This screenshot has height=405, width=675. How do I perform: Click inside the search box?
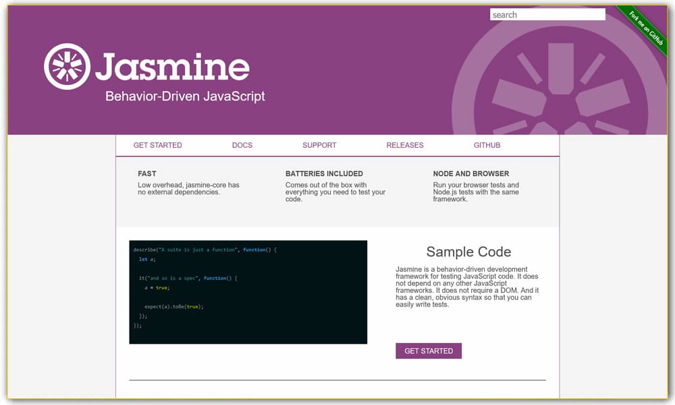(547, 14)
